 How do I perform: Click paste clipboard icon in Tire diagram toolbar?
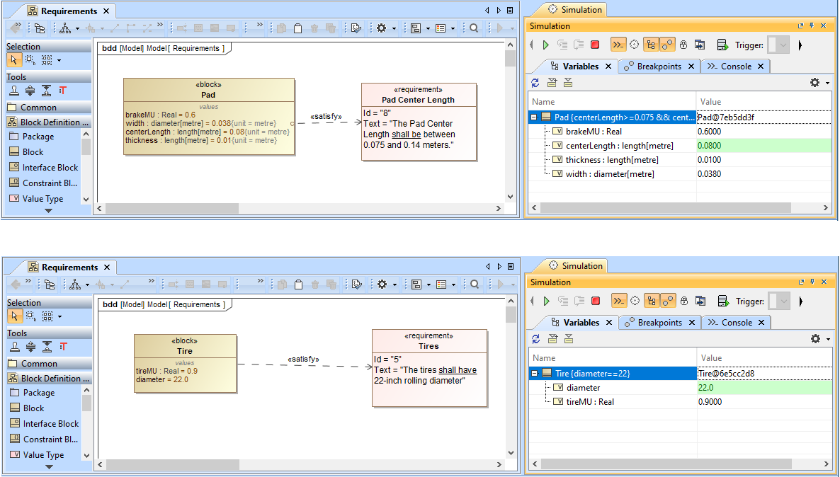(298, 285)
